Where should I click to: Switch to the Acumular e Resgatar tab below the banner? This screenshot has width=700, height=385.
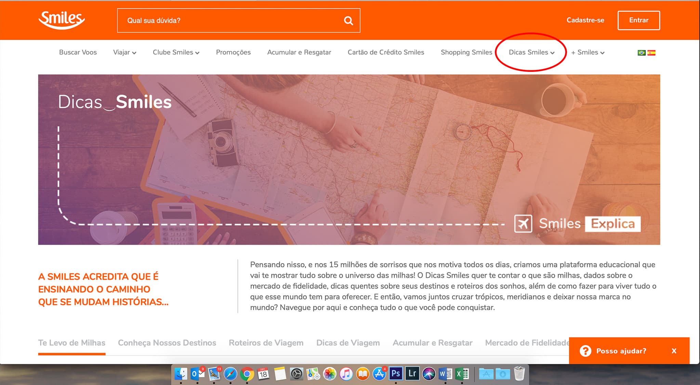coord(433,343)
